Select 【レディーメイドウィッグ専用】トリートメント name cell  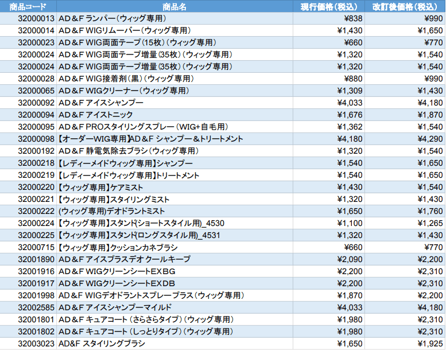pos(174,175)
